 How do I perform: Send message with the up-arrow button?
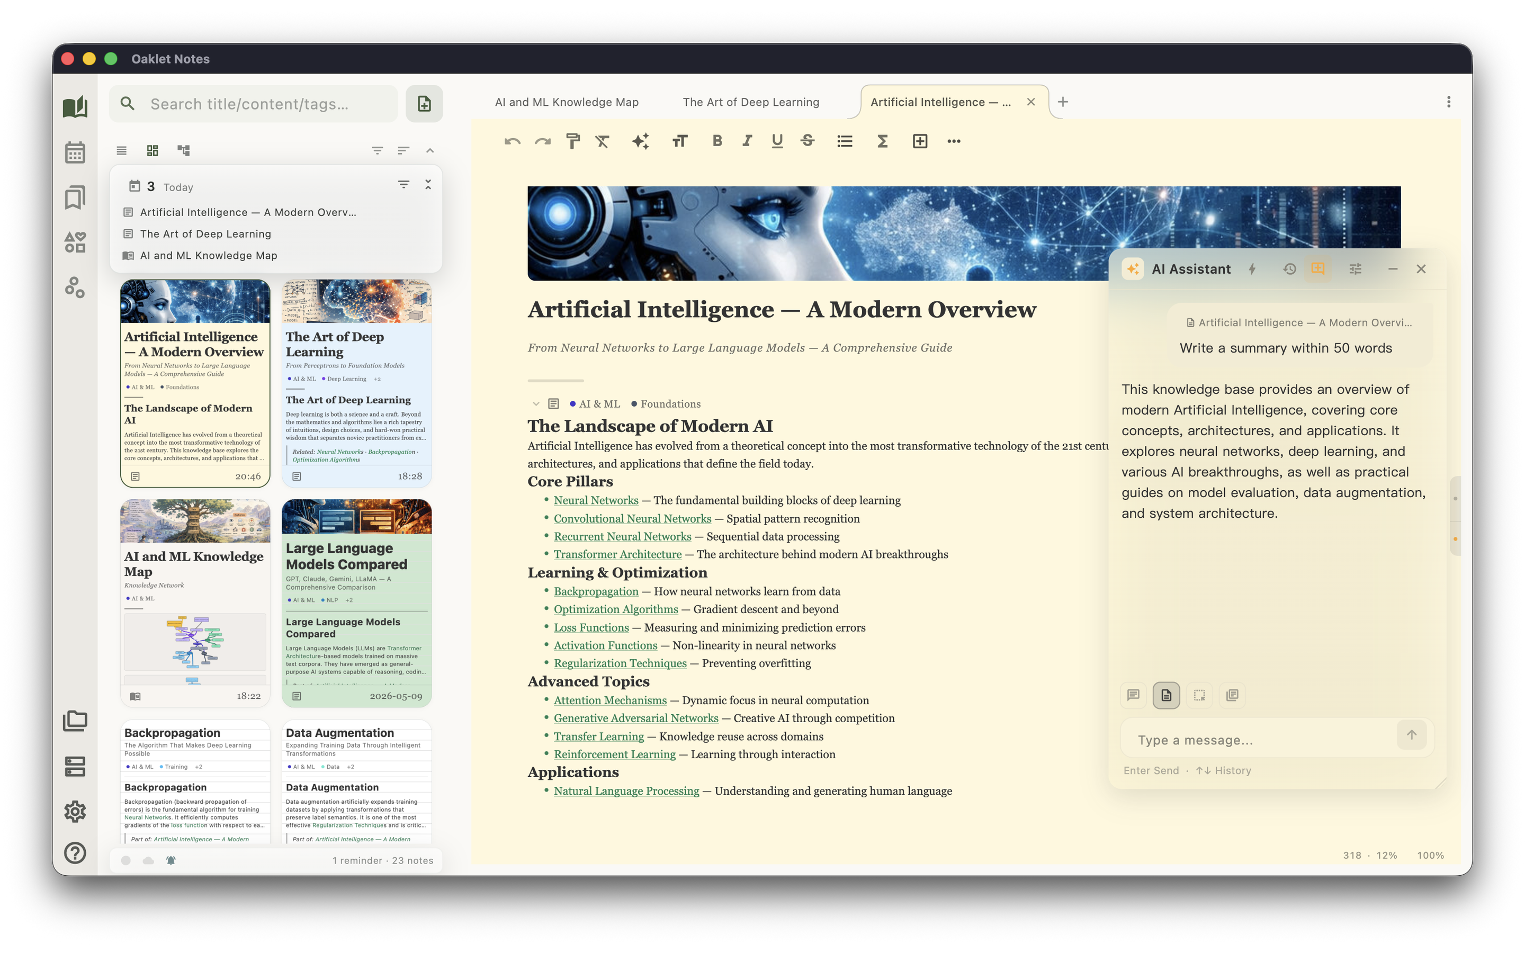click(1411, 735)
